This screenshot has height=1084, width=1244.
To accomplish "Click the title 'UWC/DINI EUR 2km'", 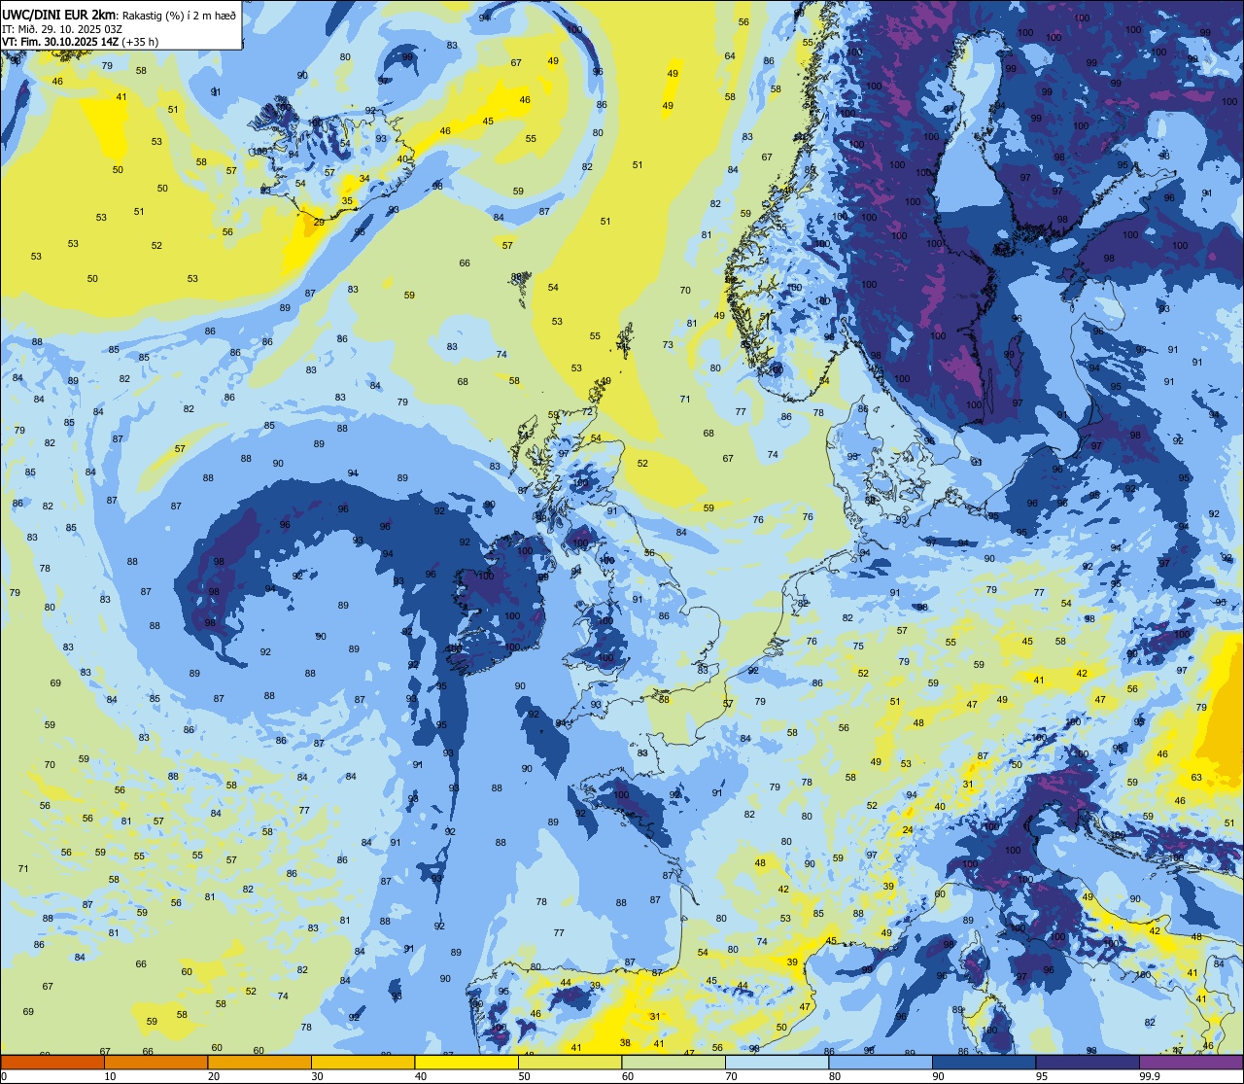I will [59, 15].
